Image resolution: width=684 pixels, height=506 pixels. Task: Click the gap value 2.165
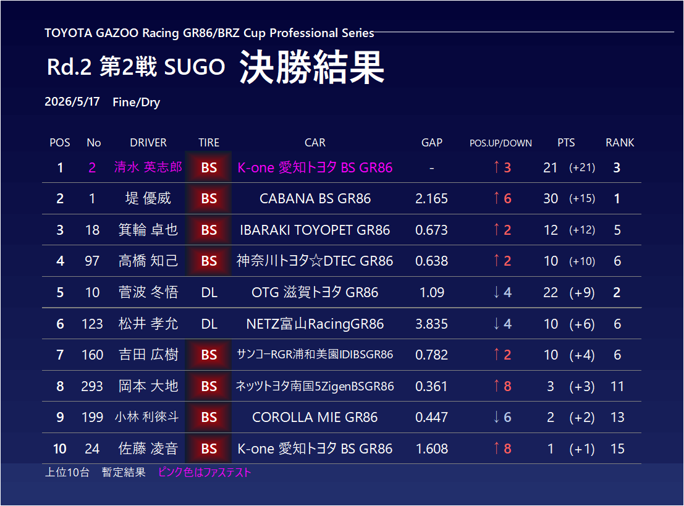431,198
